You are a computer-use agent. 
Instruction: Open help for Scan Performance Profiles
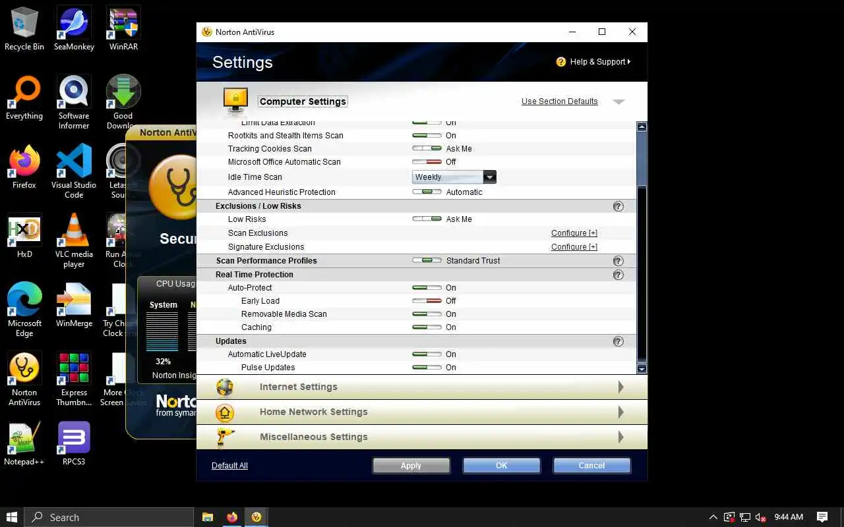click(x=618, y=261)
